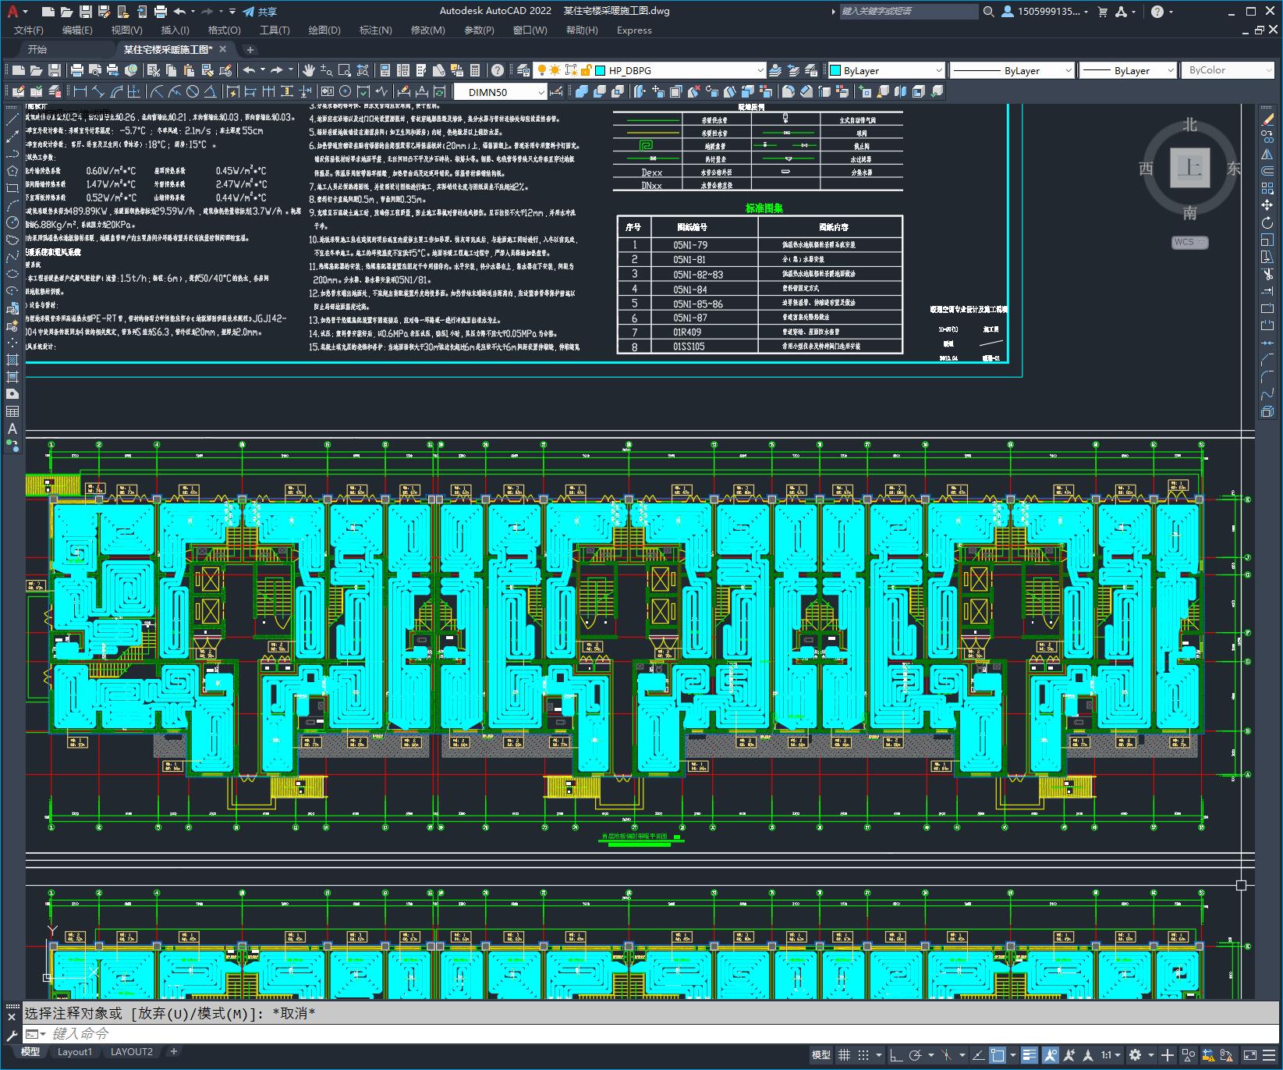Screen dimensions: 1283x1070
Task: Select the Linear dimension tool
Action: (x=80, y=92)
